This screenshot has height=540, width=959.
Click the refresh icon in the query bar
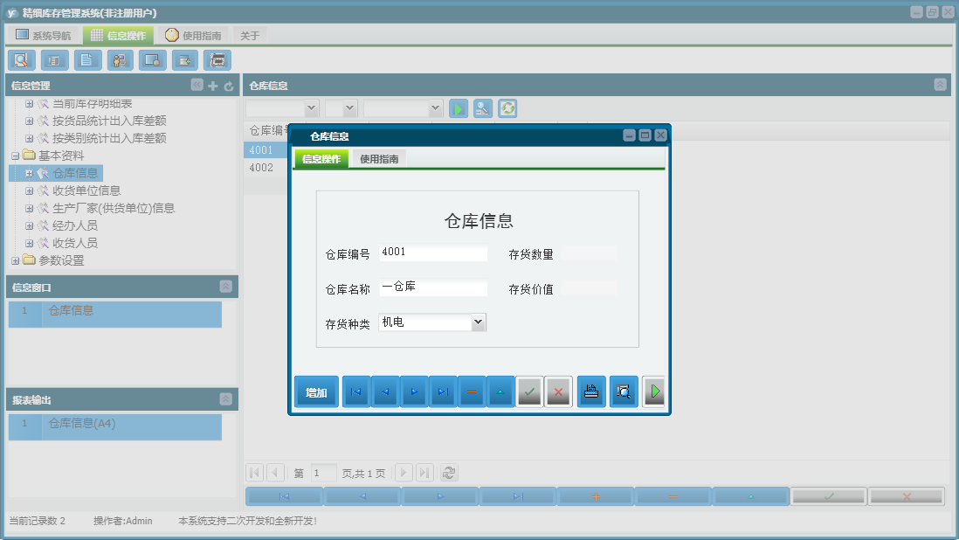coord(507,108)
